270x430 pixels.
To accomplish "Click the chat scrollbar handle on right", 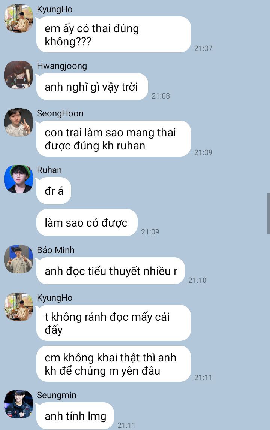I will [268, 214].
